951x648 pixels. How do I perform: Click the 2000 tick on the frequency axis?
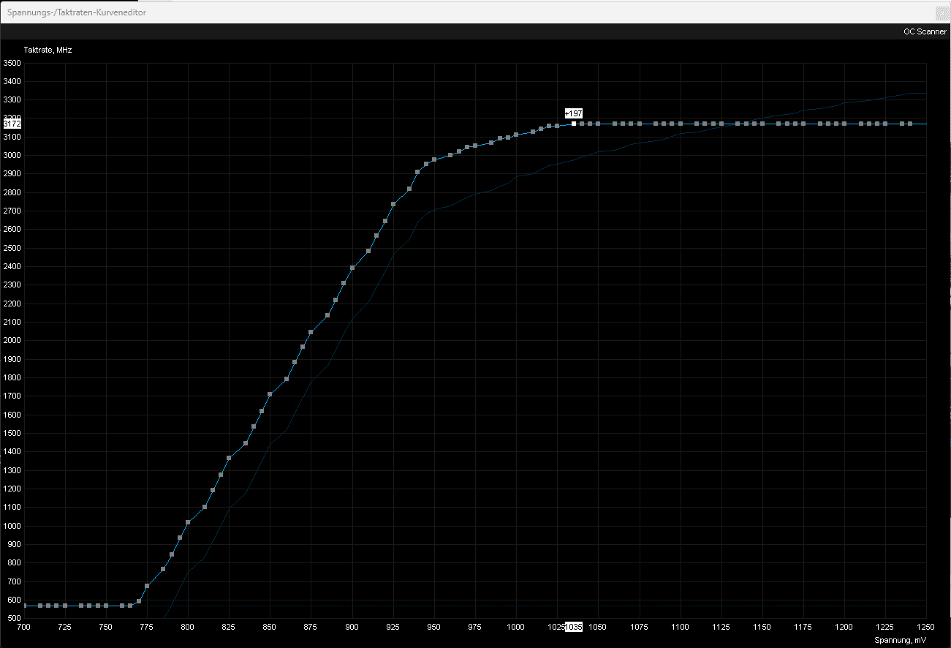12,341
